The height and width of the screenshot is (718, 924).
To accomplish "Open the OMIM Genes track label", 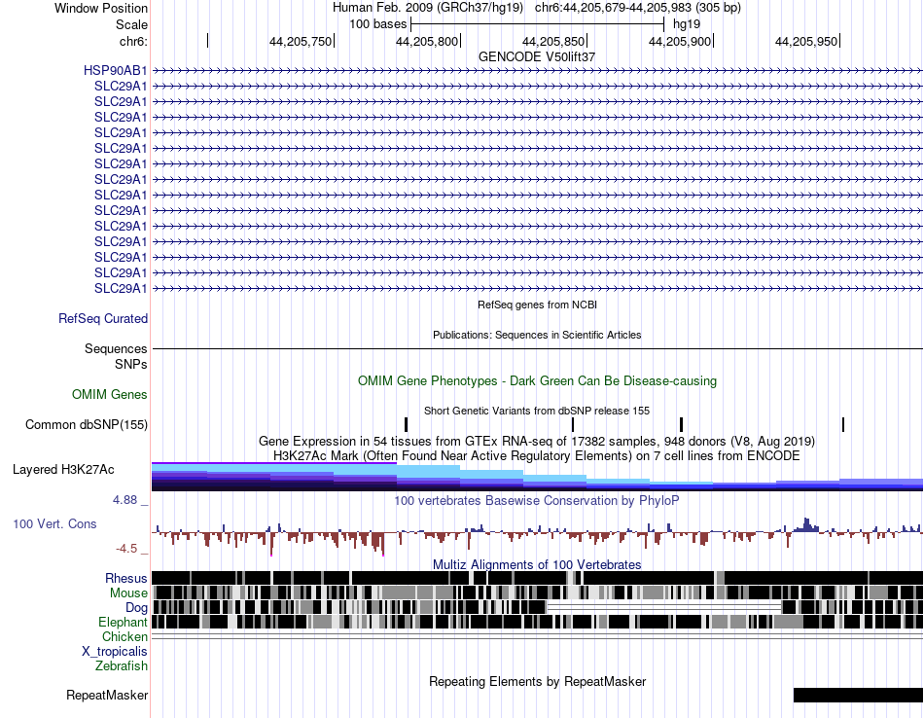I will coord(110,394).
